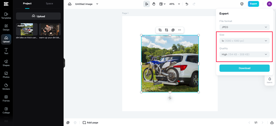The width and height of the screenshot is (276, 126).
Task: Redo the last action
Action: 194,4
